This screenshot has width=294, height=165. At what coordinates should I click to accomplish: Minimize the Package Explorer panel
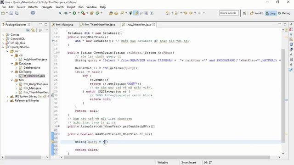[41, 24]
